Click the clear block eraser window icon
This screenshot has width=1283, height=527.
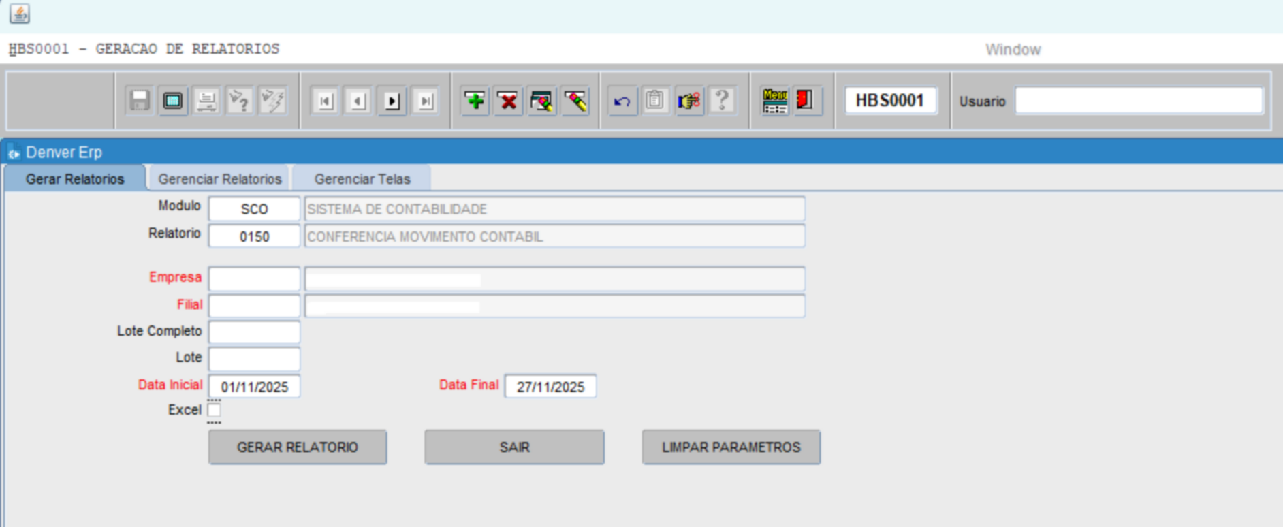(541, 101)
